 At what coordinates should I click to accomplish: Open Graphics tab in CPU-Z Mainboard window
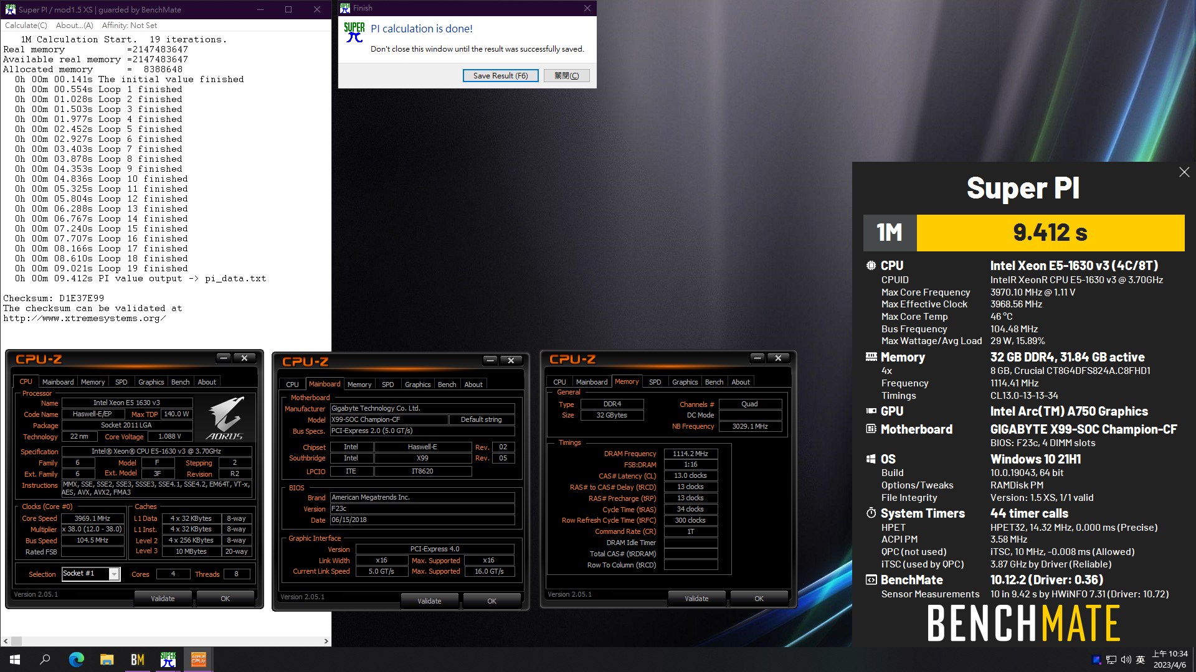pos(417,385)
